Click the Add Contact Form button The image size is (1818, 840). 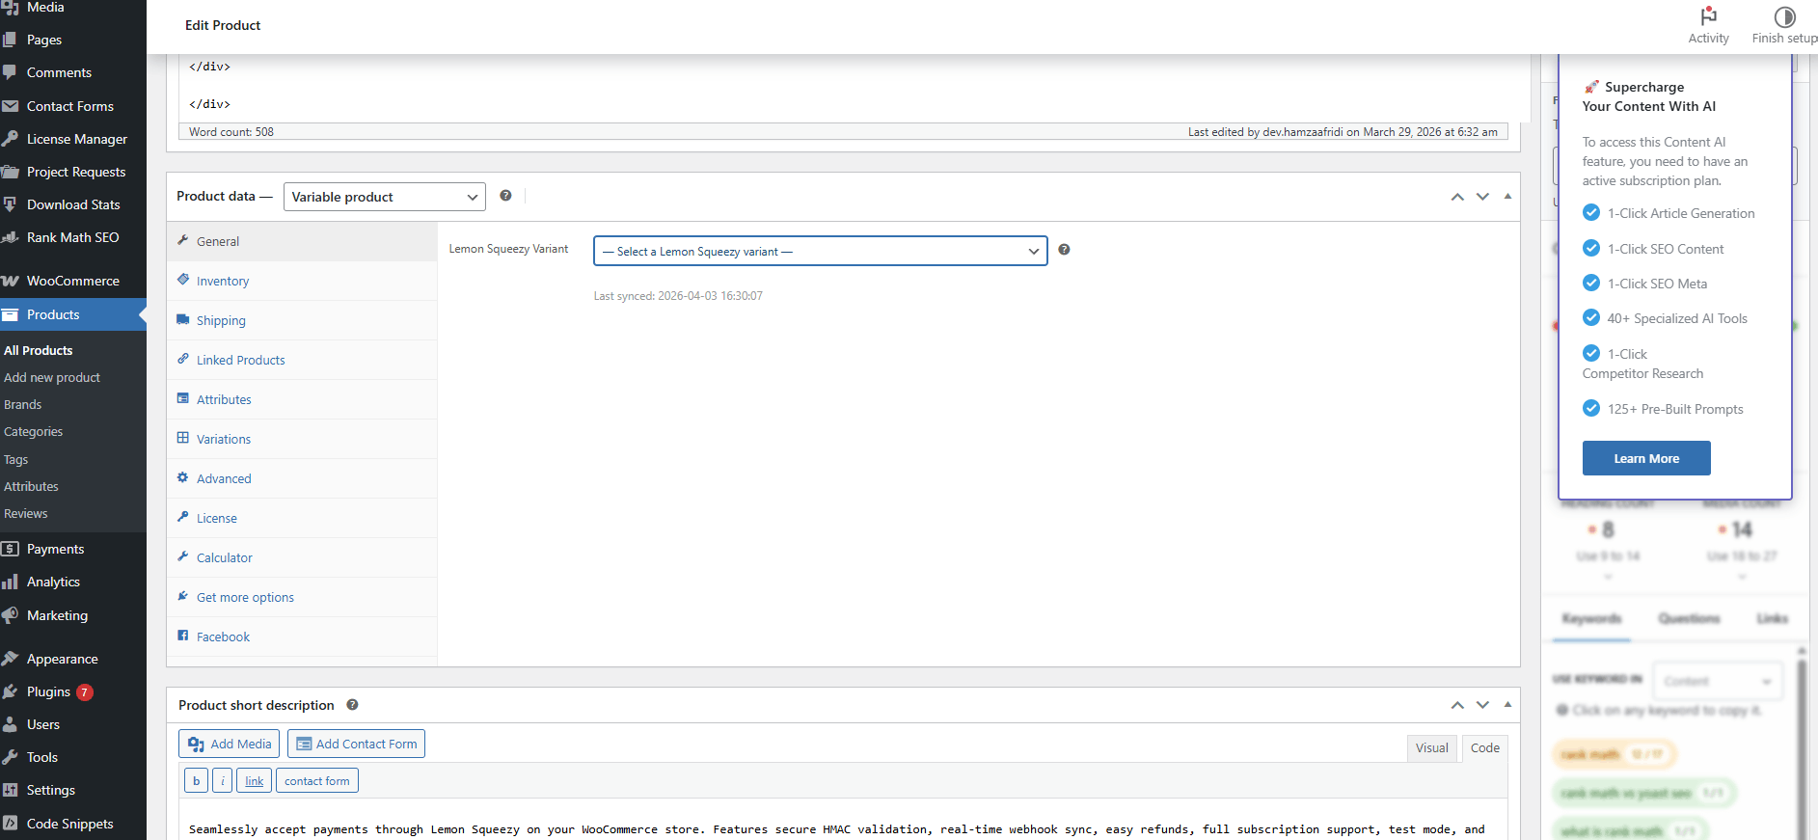tap(356, 744)
